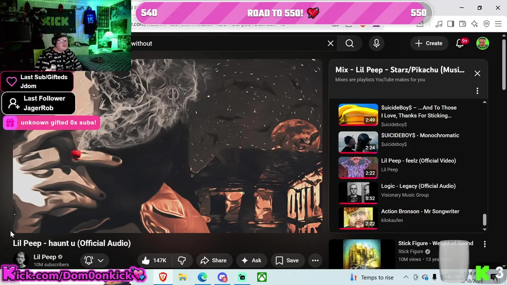Share the haunt u video
507x285 pixels.
pos(213,260)
